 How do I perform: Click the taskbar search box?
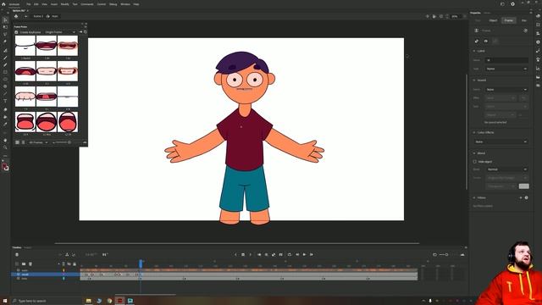(x=45, y=301)
